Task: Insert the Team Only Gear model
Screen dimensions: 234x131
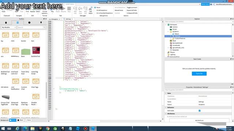Action: pos(26,66)
